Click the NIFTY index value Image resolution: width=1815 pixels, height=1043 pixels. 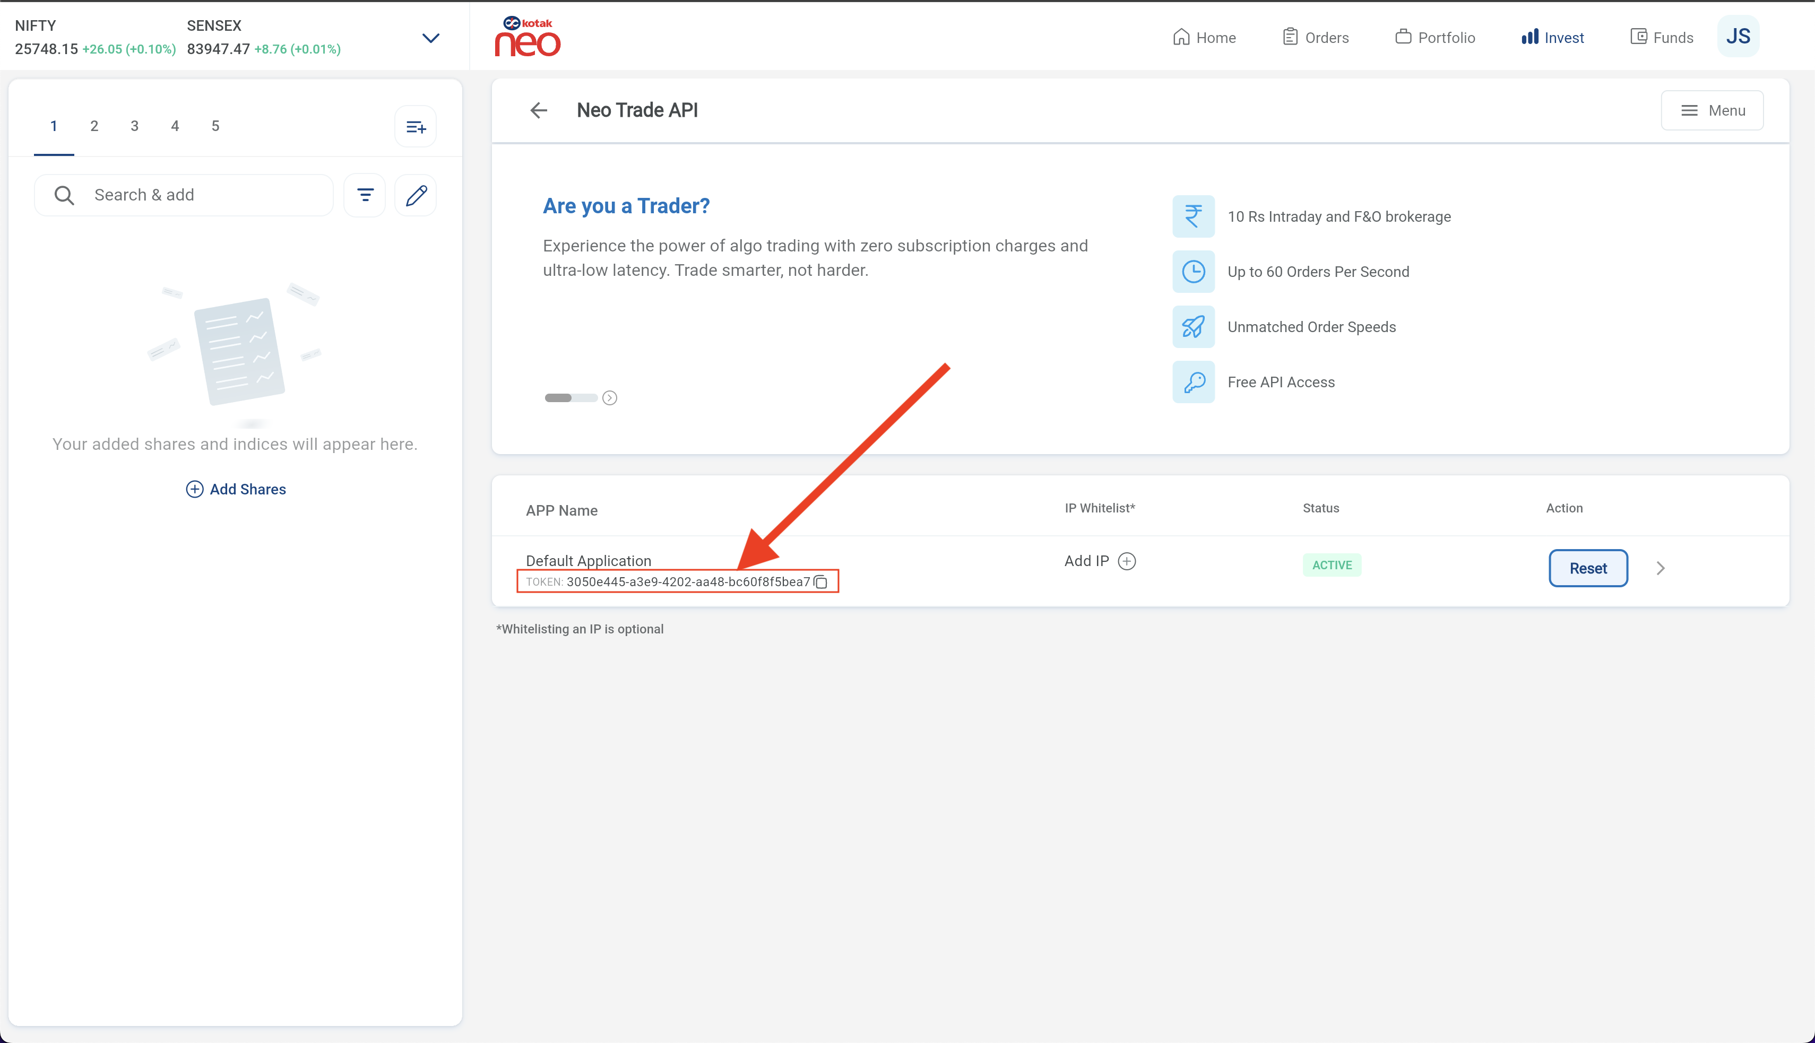click(47, 49)
